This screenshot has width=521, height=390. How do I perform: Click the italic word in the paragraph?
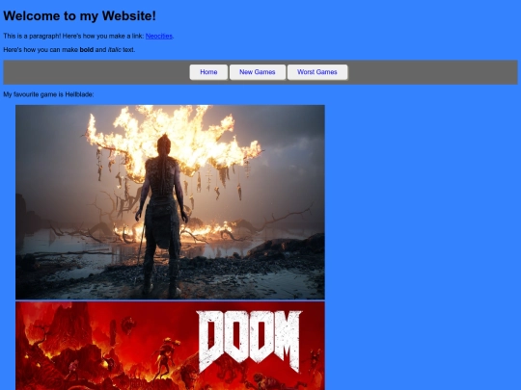coord(115,50)
